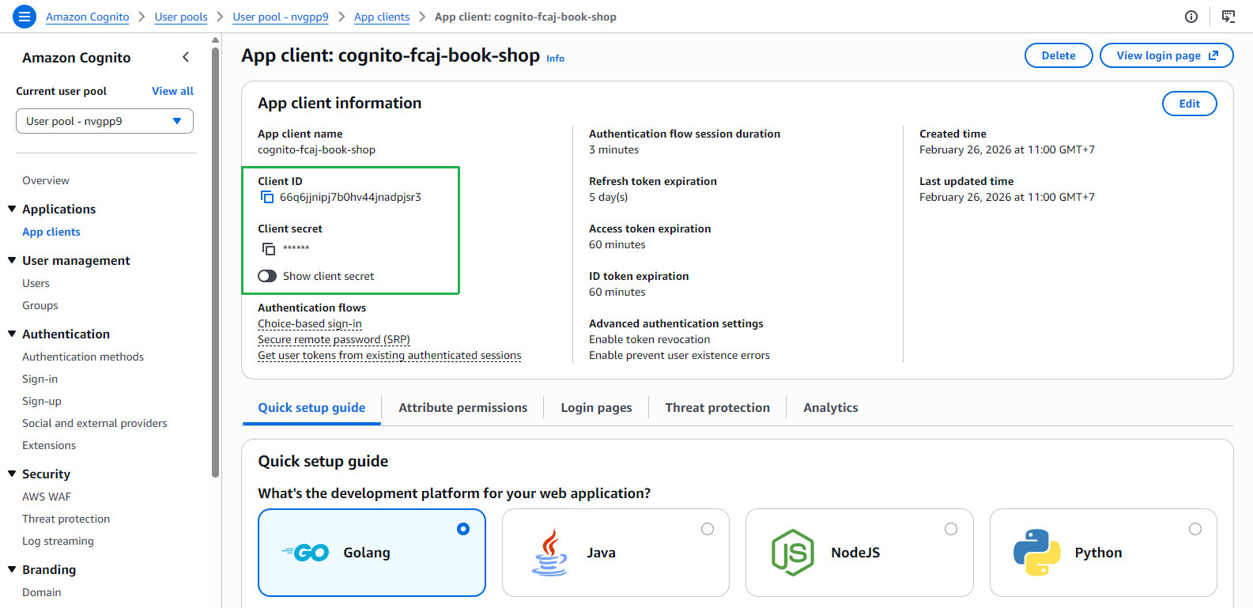Click the Golang logo icon
Image resolution: width=1253 pixels, height=608 pixels.
click(x=305, y=553)
